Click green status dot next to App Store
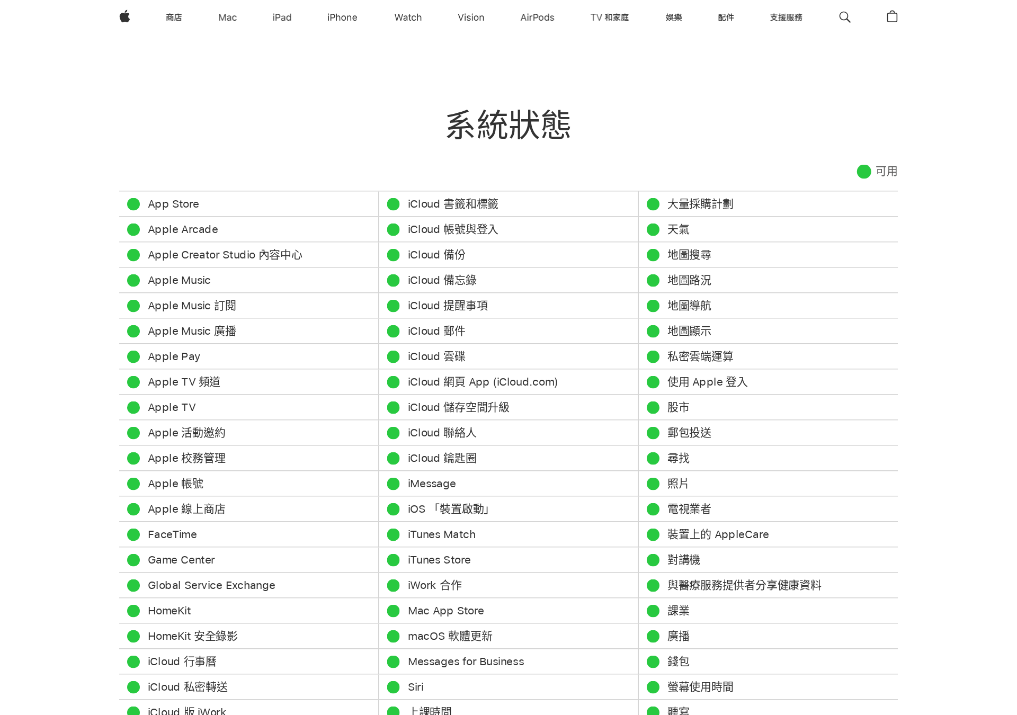The width and height of the screenshot is (1017, 715). 133,204
